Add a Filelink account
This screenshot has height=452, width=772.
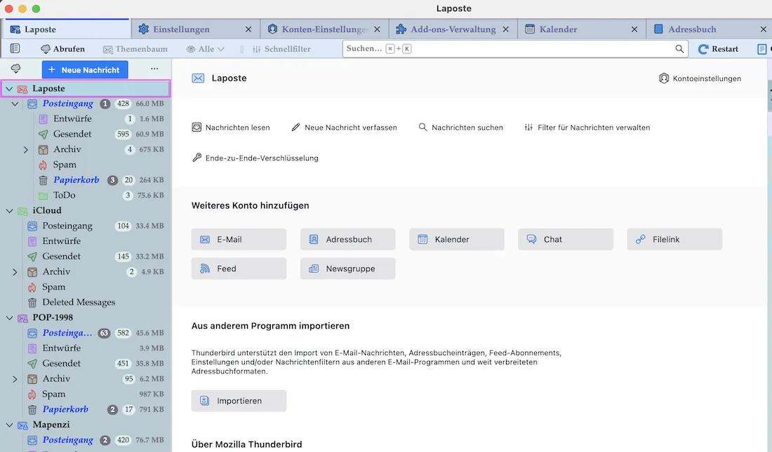point(674,240)
